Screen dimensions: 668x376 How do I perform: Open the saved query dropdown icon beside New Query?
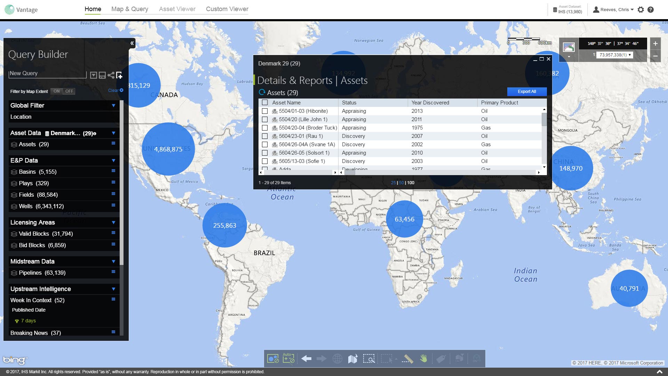93,75
